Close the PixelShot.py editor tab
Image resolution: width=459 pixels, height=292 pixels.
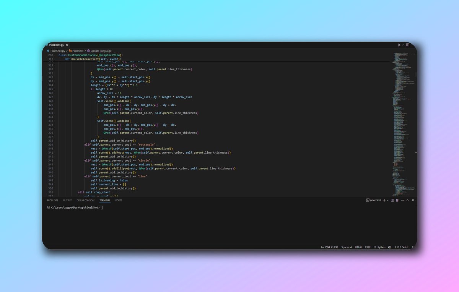pyautogui.click(x=67, y=45)
